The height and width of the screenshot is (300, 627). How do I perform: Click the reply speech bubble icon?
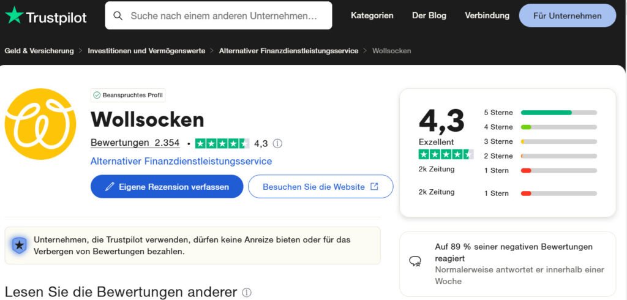[415, 261]
